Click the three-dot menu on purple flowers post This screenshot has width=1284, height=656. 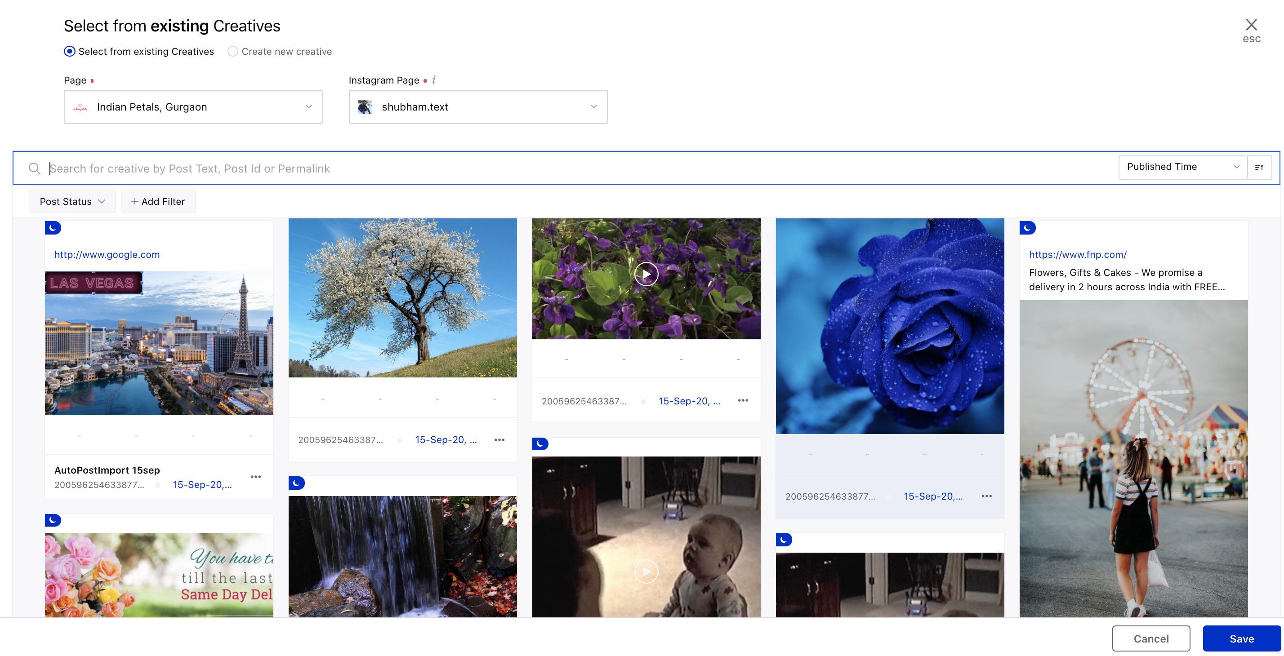point(742,400)
